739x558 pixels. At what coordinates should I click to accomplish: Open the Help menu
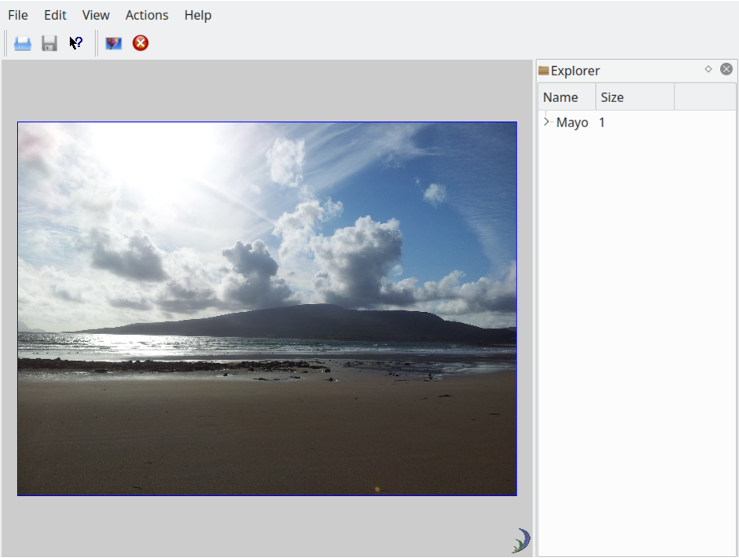pyautogui.click(x=197, y=15)
